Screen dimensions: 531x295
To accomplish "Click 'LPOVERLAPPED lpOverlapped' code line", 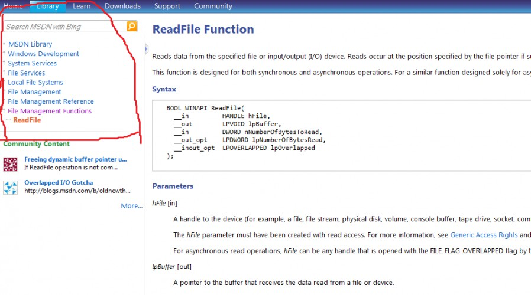I will [268, 147].
